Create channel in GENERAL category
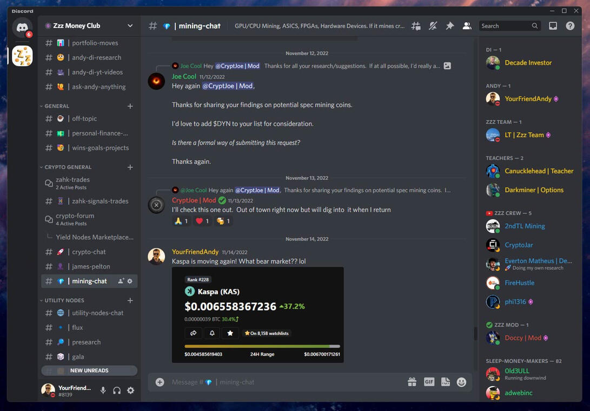590x411 pixels. pyautogui.click(x=130, y=106)
